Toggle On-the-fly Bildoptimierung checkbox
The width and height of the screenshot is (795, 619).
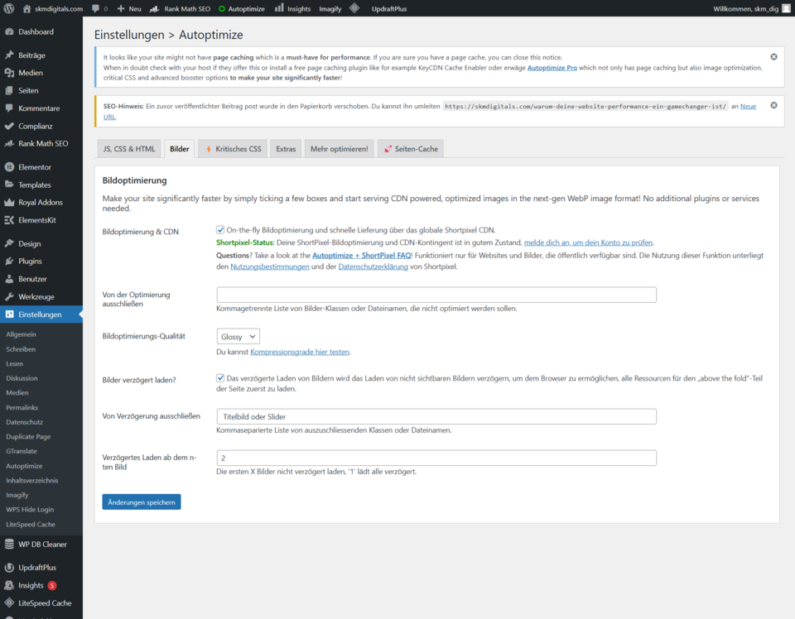click(x=220, y=230)
